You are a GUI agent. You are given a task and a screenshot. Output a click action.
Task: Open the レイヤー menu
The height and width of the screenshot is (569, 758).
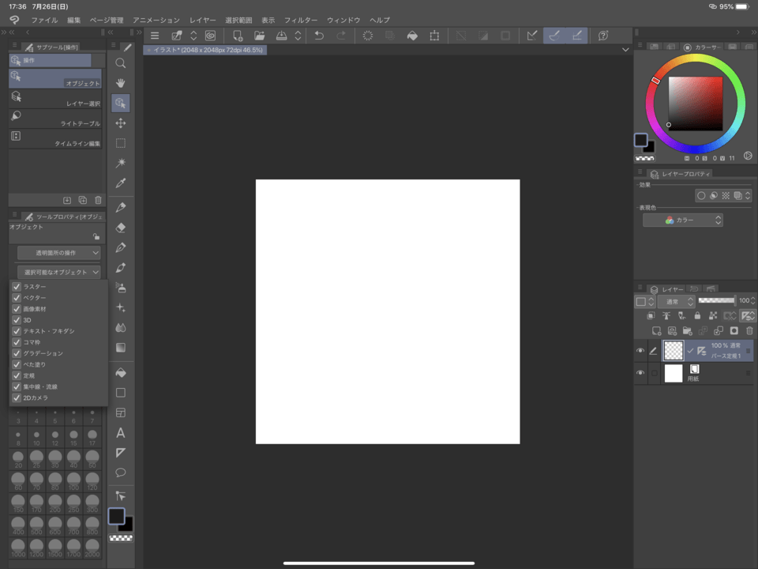[202, 20]
